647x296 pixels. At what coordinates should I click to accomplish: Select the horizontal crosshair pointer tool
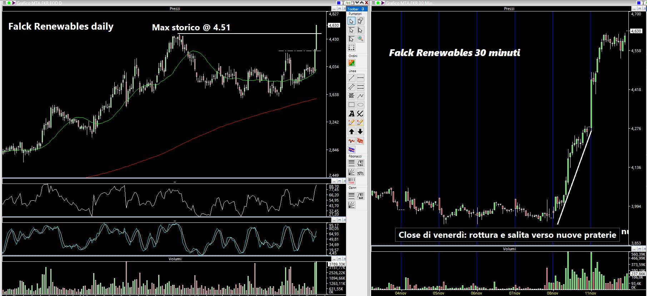352,30
